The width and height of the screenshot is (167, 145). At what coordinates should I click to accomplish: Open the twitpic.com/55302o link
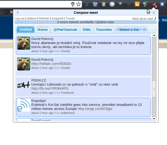[51, 64]
